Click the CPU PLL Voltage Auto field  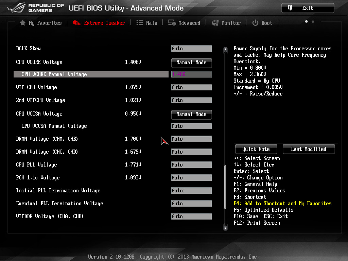click(x=191, y=165)
